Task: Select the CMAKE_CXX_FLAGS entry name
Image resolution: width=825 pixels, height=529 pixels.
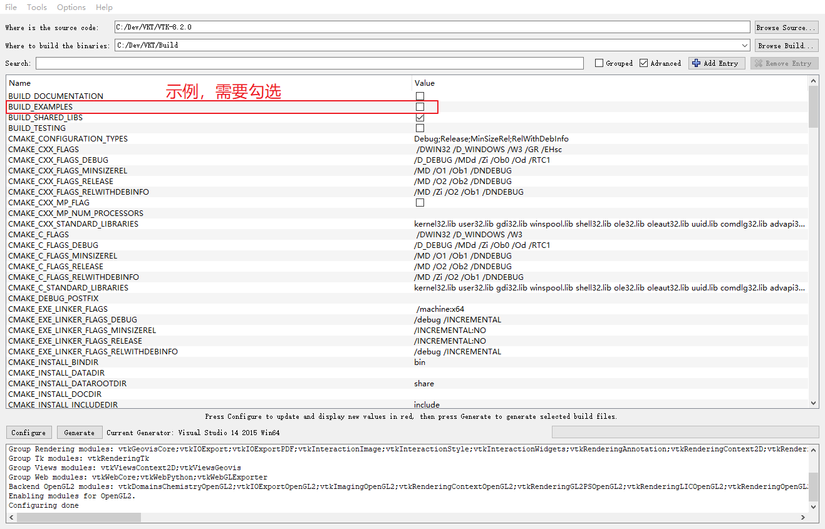Action: click(x=43, y=149)
